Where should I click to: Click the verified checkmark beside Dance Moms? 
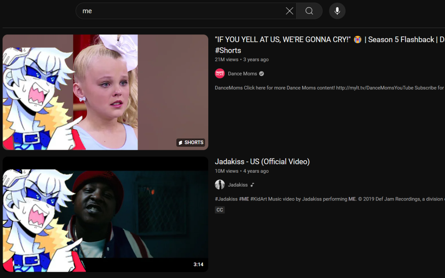261,74
